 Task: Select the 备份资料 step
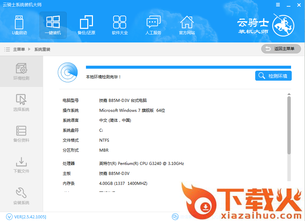[21, 134]
